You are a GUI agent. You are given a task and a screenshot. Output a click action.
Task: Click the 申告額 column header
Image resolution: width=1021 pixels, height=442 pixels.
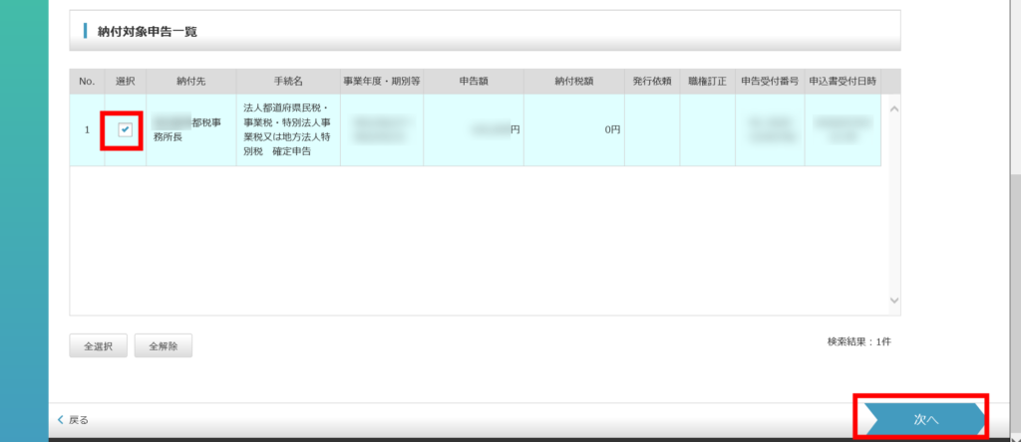(473, 81)
